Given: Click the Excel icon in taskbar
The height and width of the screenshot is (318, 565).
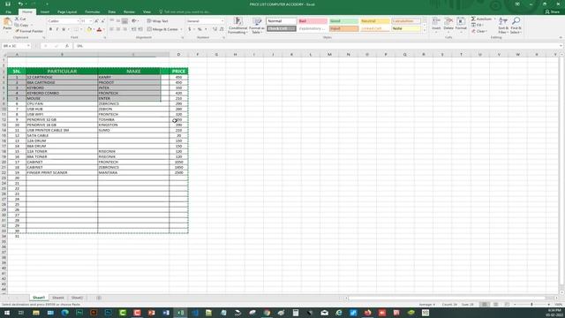Looking at the screenshot, I should coord(180,313).
